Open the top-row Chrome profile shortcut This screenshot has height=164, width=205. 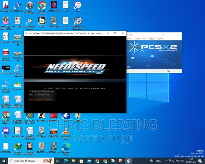42,8
